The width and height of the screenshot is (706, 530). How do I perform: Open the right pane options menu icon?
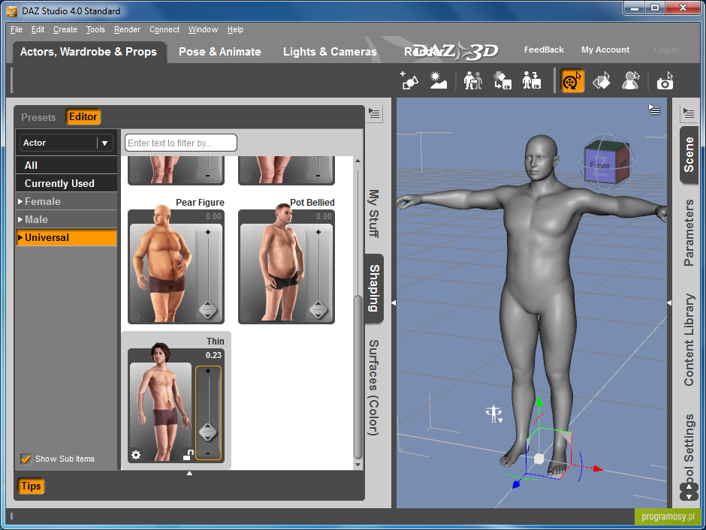[x=689, y=113]
